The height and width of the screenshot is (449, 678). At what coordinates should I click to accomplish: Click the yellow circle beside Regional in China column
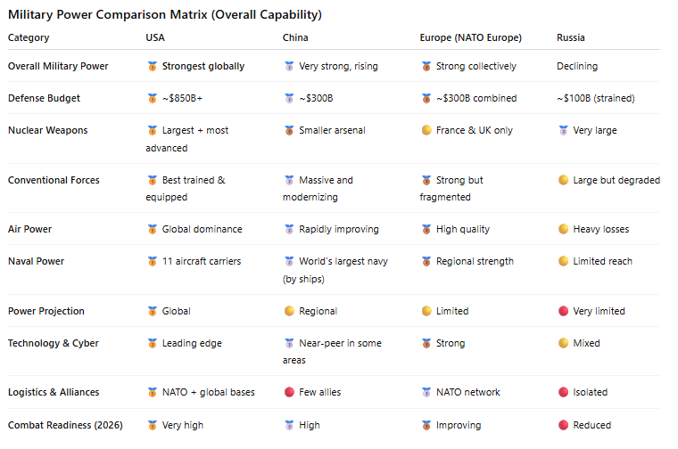tap(289, 311)
